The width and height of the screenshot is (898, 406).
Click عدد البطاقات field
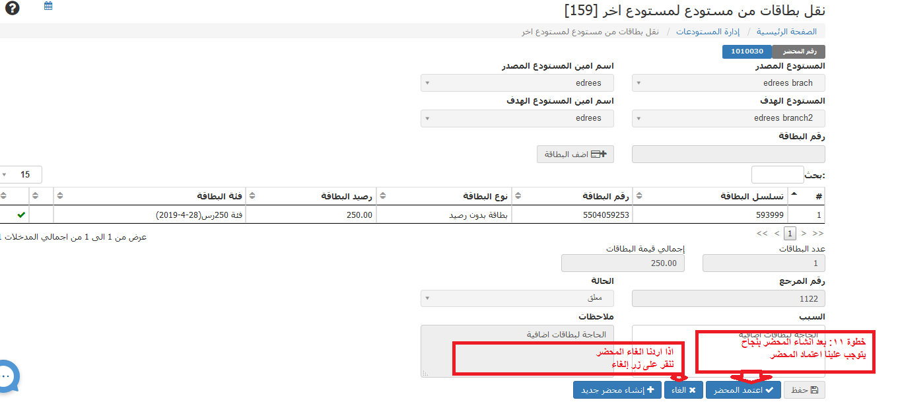coord(764,263)
